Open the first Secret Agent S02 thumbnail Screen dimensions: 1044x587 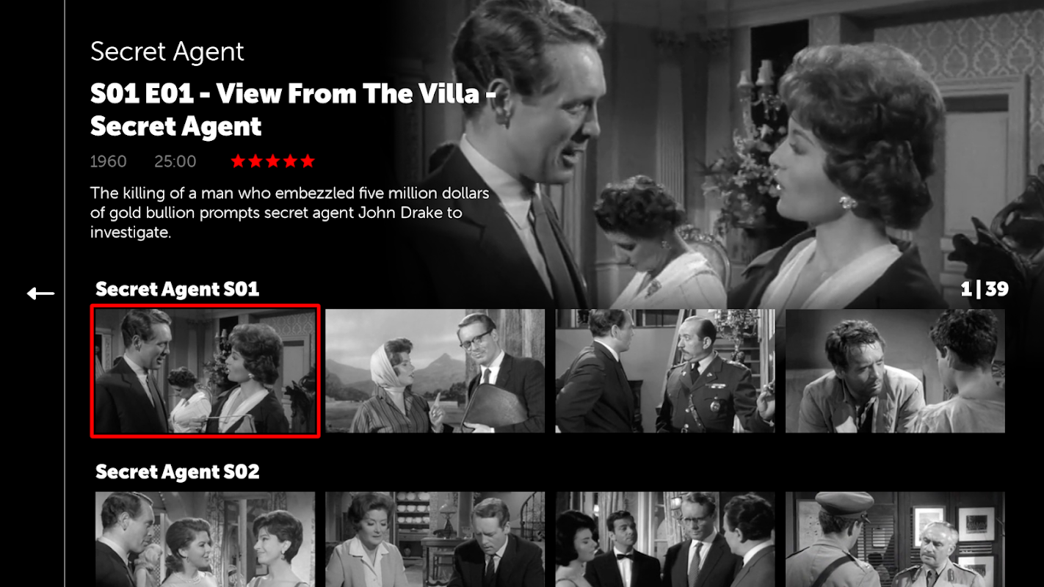pyautogui.click(x=205, y=539)
